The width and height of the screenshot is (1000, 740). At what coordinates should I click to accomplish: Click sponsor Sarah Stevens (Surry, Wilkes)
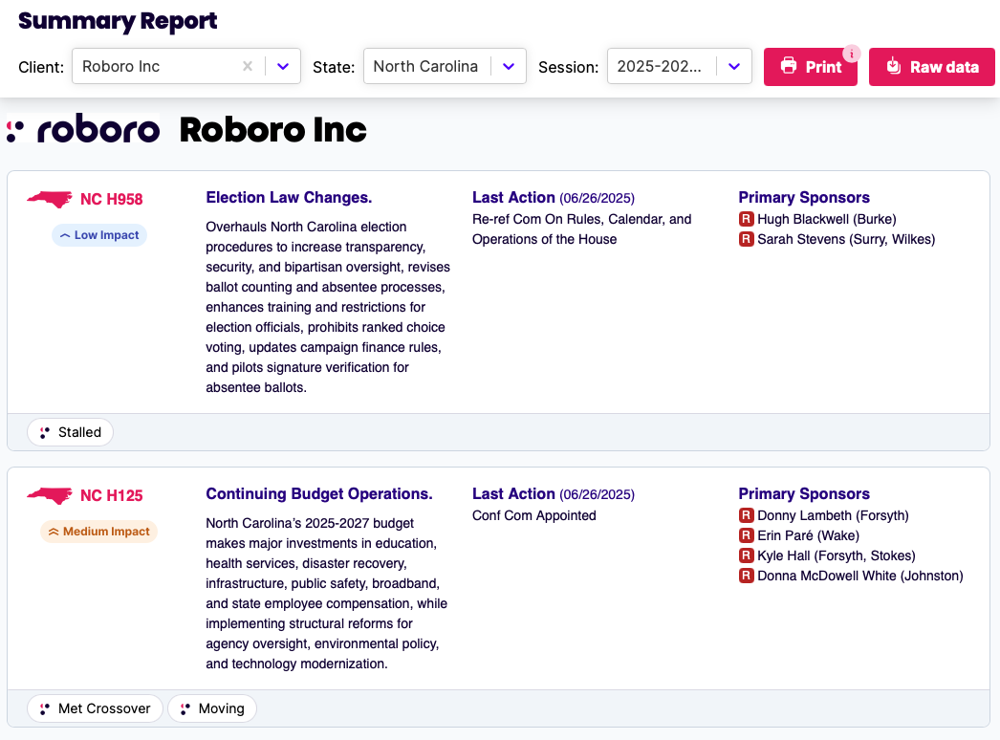pyautogui.click(x=846, y=239)
